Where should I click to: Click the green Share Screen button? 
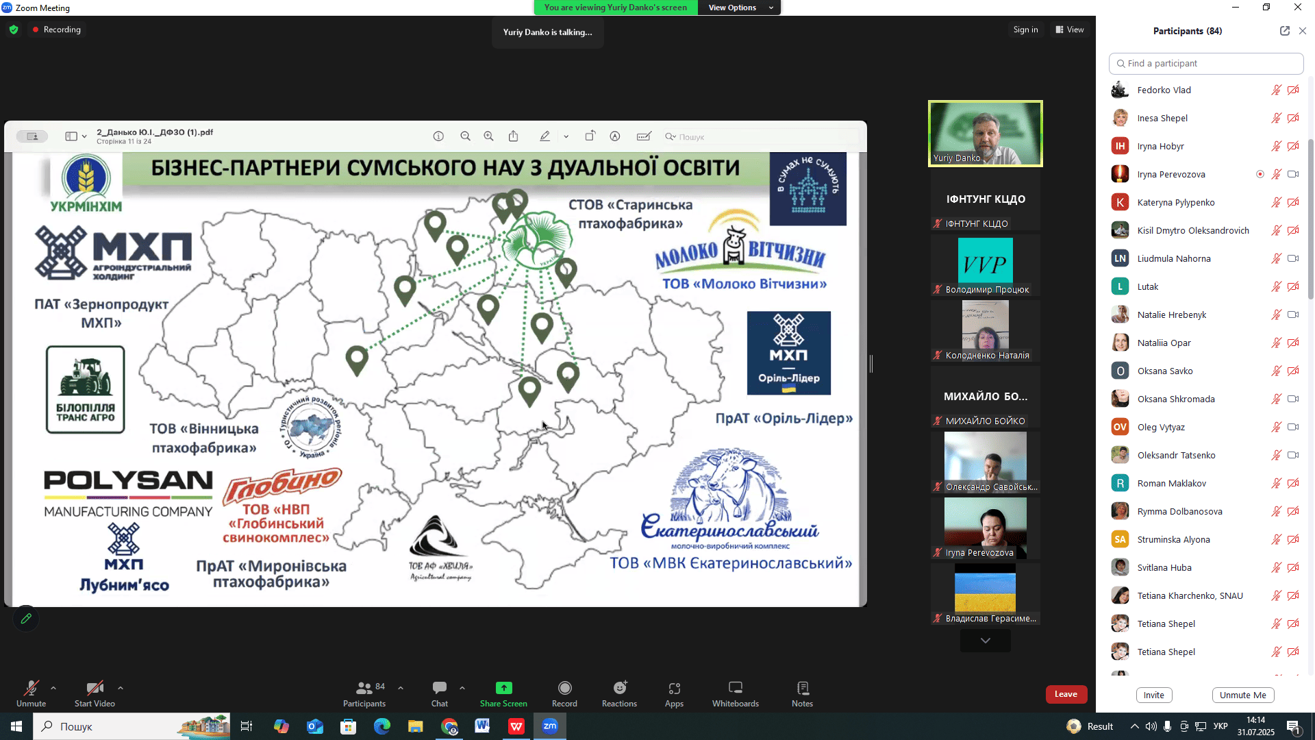503,693
